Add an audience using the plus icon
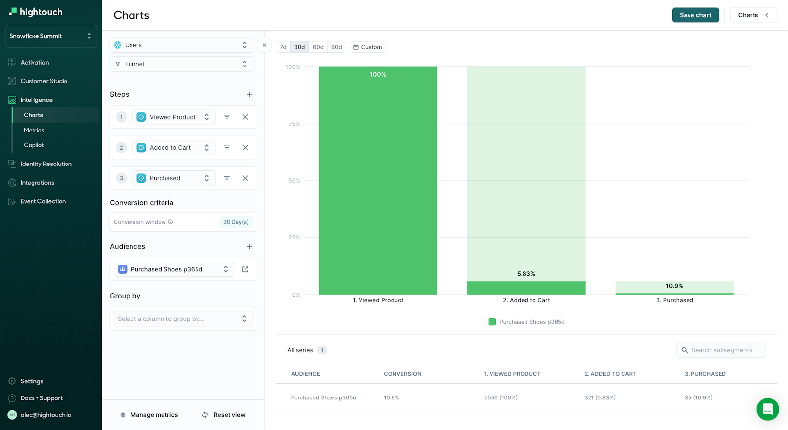Viewport: 788px width, 430px height. click(x=249, y=247)
